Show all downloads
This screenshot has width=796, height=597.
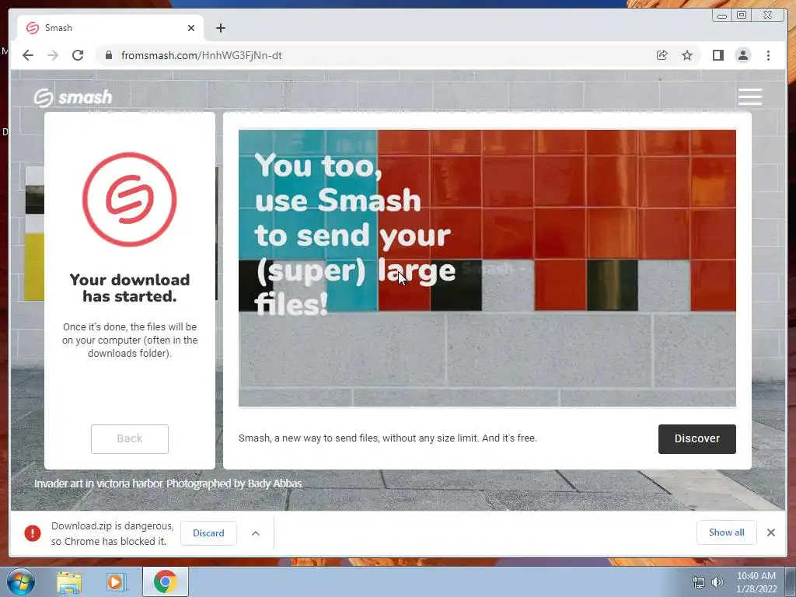(727, 532)
